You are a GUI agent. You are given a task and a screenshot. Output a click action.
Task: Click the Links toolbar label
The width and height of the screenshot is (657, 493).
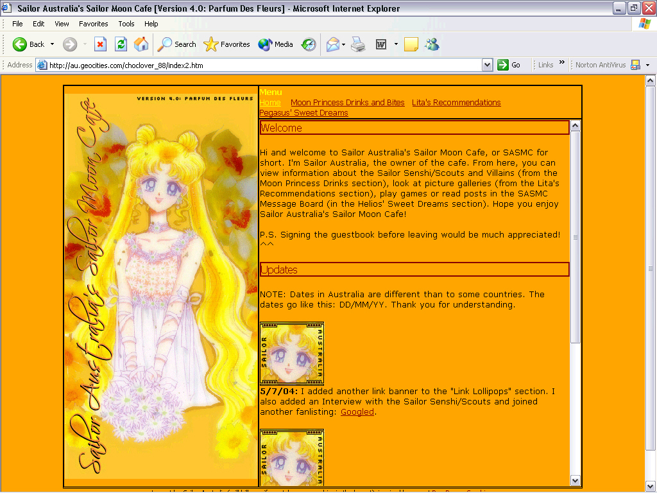click(x=545, y=65)
